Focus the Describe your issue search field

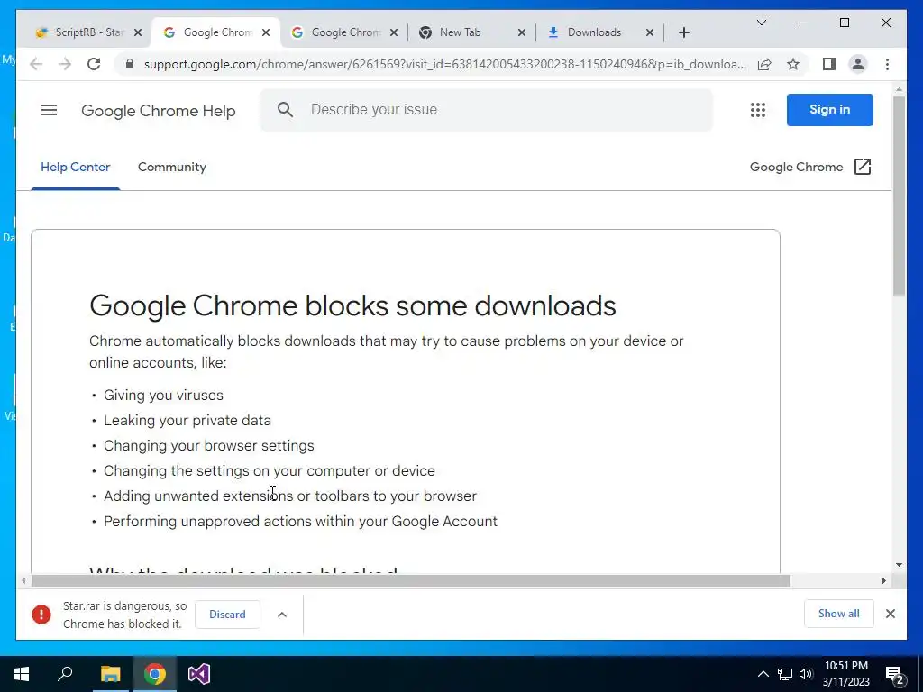486,109
